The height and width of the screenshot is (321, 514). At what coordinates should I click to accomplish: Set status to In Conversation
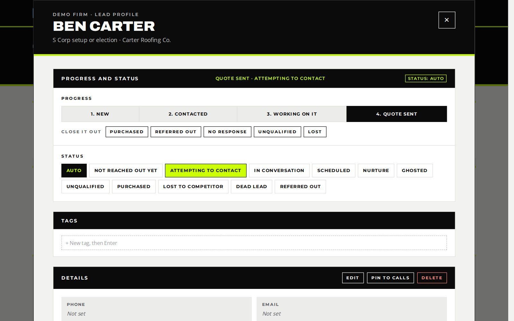(x=279, y=170)
